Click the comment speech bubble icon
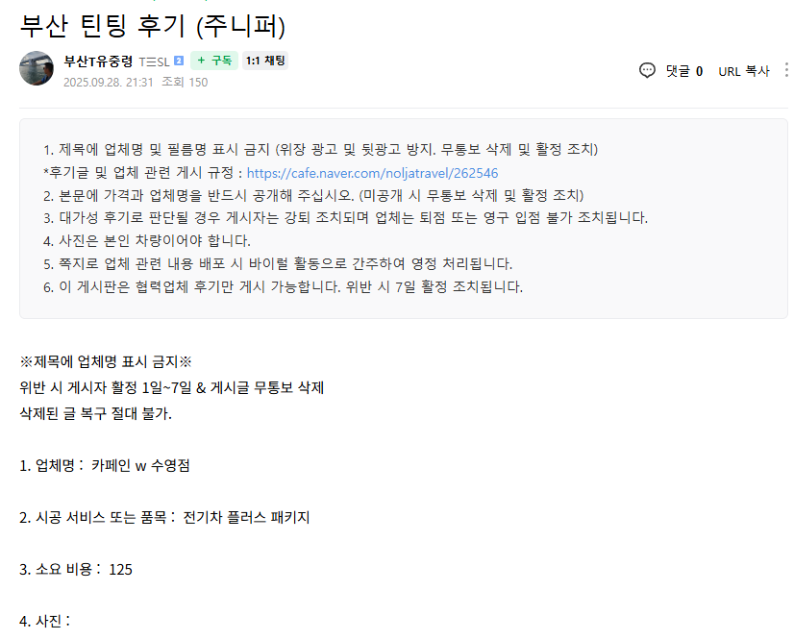Viewport: 794px width, 640px height. (x=647, y=70)
